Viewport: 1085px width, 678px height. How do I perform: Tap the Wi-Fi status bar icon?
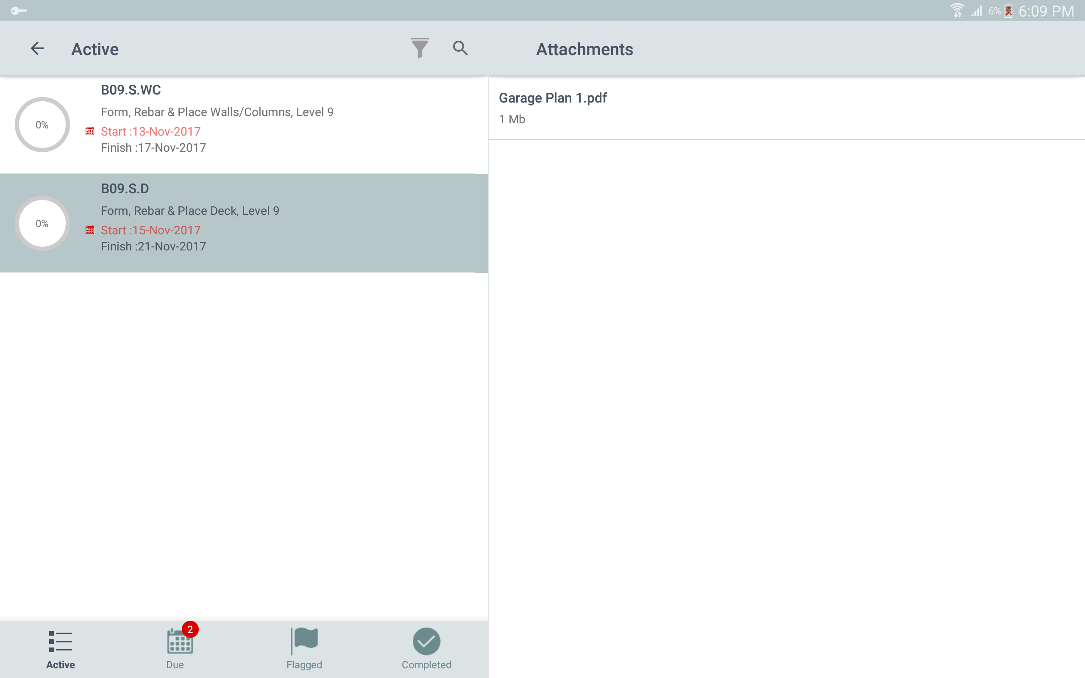(957, 10)
